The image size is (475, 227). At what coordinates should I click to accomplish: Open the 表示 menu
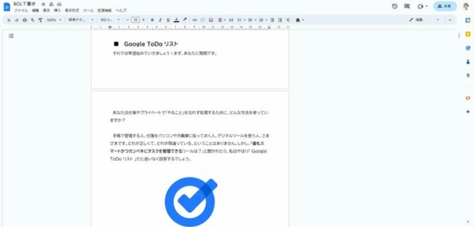click(x=46, y=10)
